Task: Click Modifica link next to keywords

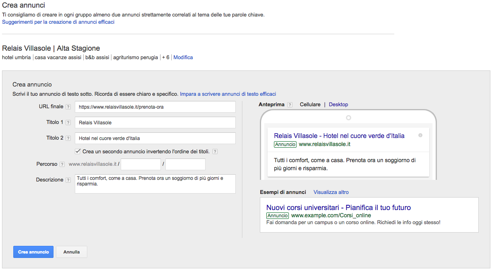Action: click(183, 58)
